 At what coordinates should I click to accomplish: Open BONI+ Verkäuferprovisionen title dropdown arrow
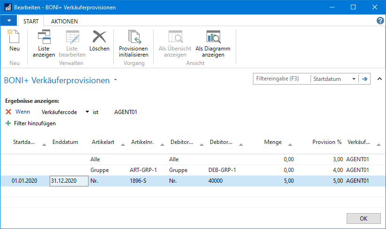tap(116, 80)
